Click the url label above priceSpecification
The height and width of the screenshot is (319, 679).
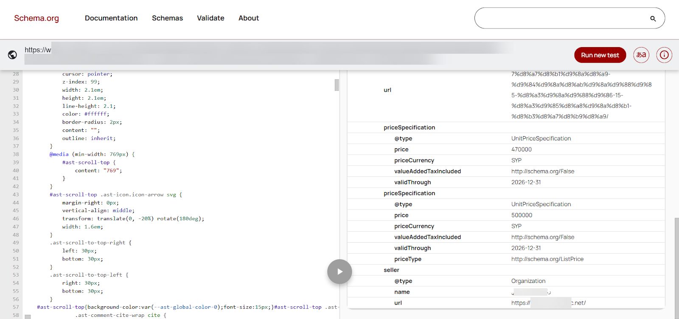tap(387, 90)
